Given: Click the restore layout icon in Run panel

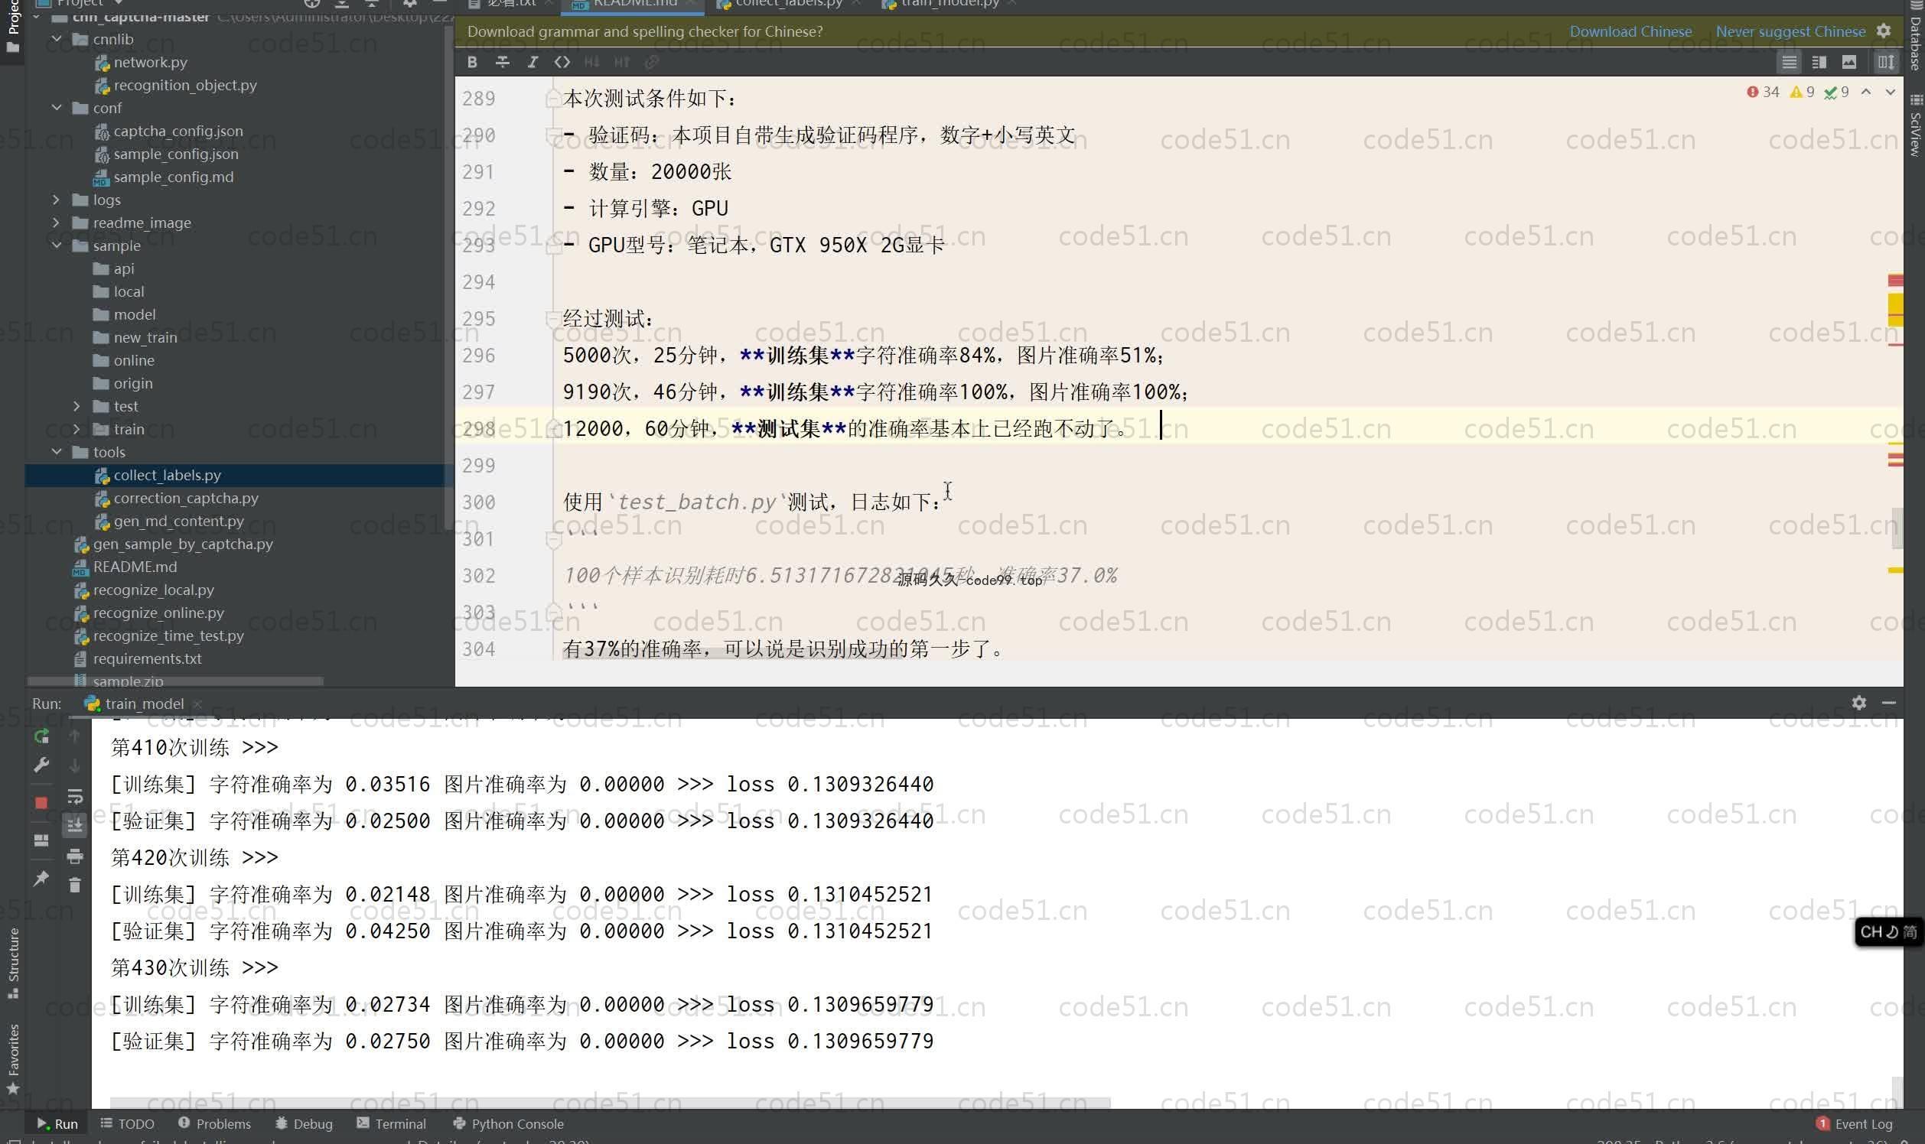Looking at the screenshot, I should pyautogui.click(x=41, y=840).
